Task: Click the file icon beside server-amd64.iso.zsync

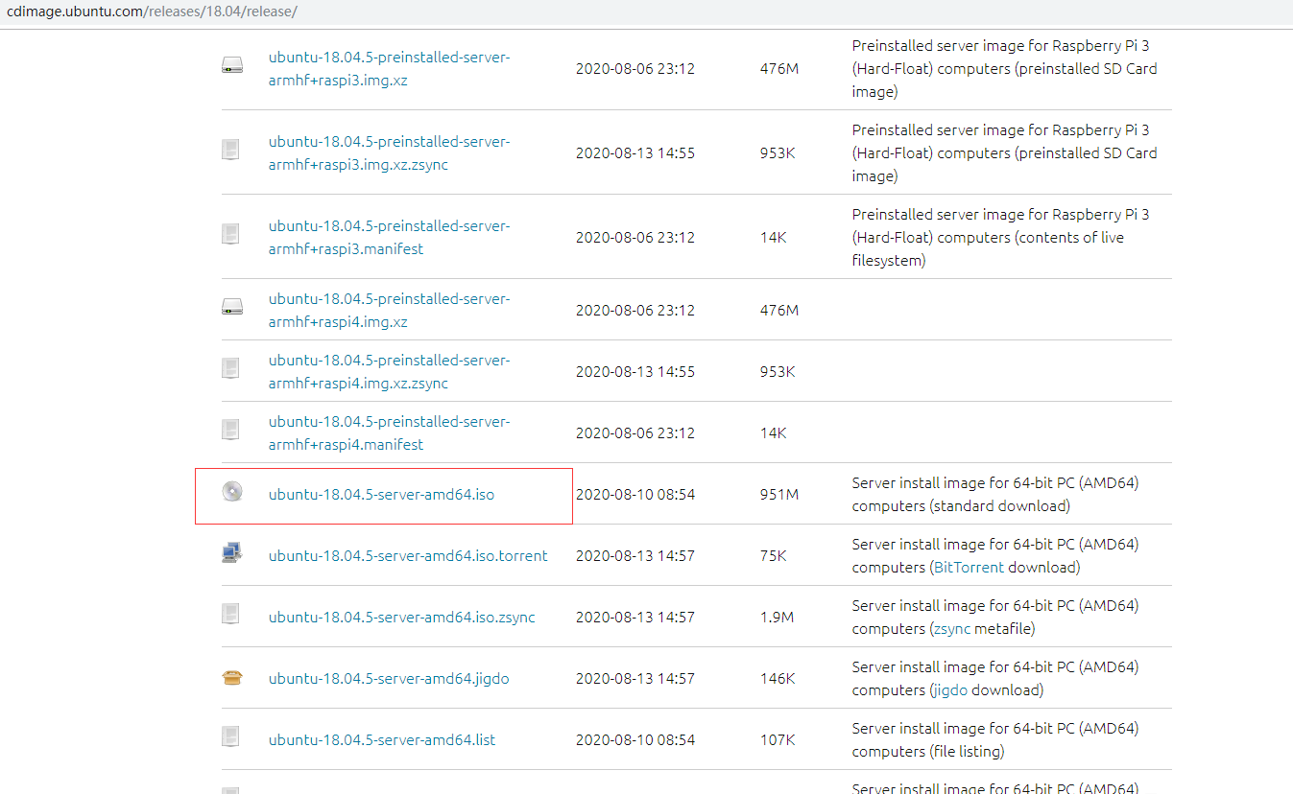Action: [230, 614]
